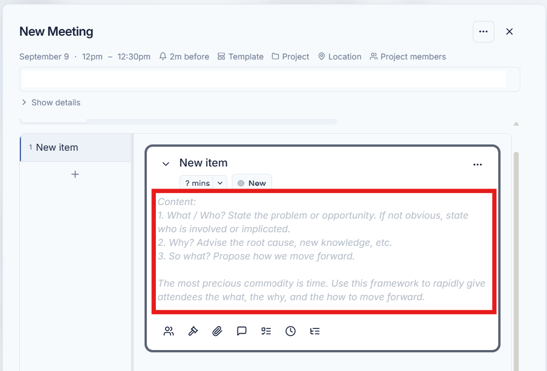Change the September 9 meeting date
This screenshot has width=547, height=371.
(x=44, y=57)
